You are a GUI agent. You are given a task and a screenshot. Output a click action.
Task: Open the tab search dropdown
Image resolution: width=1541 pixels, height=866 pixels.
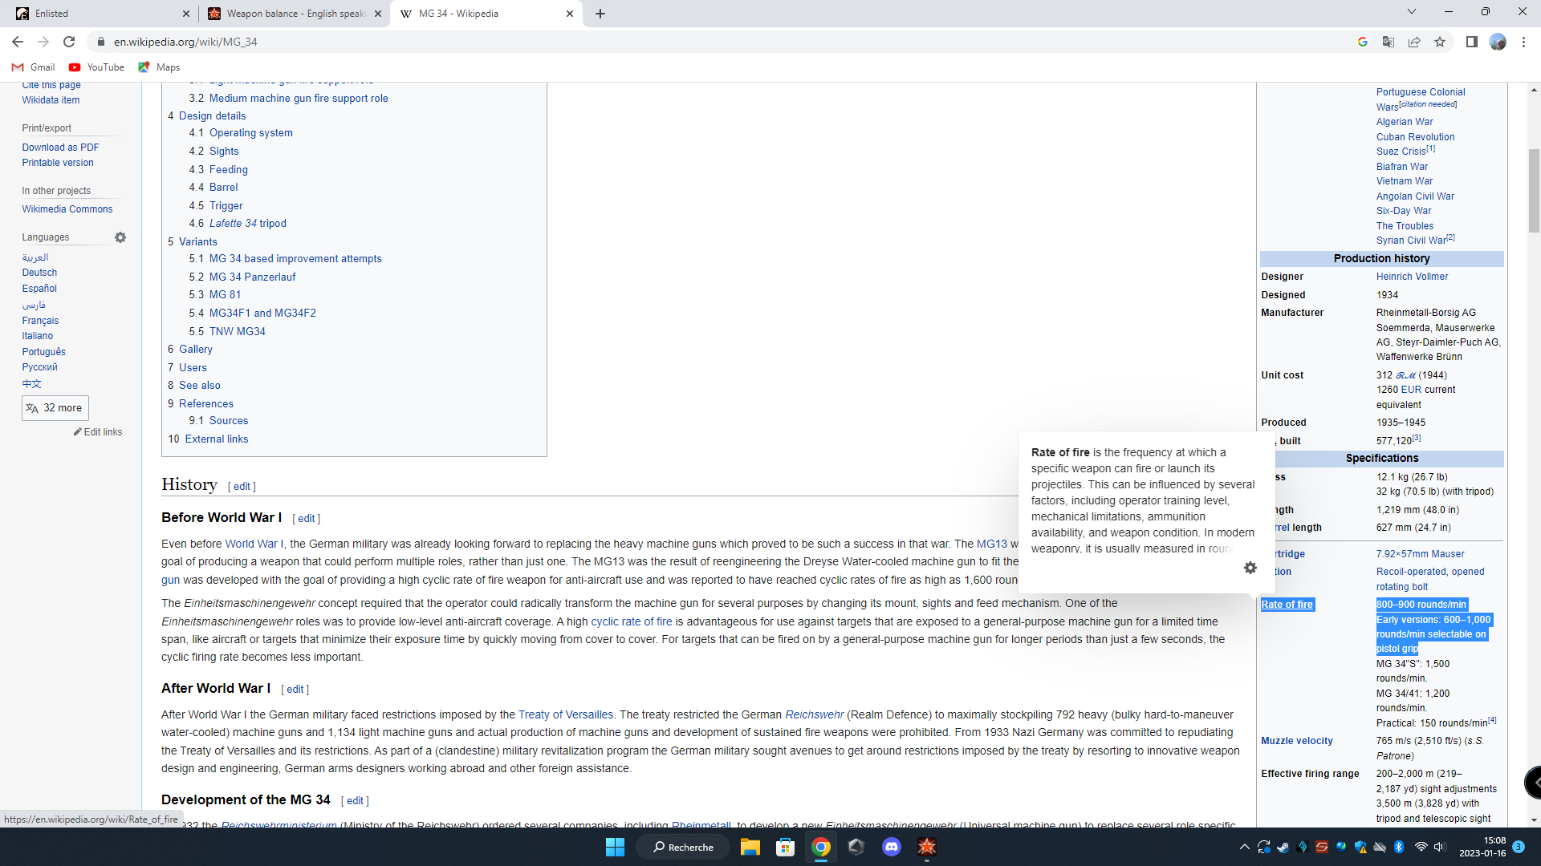tap(1412, 12)
